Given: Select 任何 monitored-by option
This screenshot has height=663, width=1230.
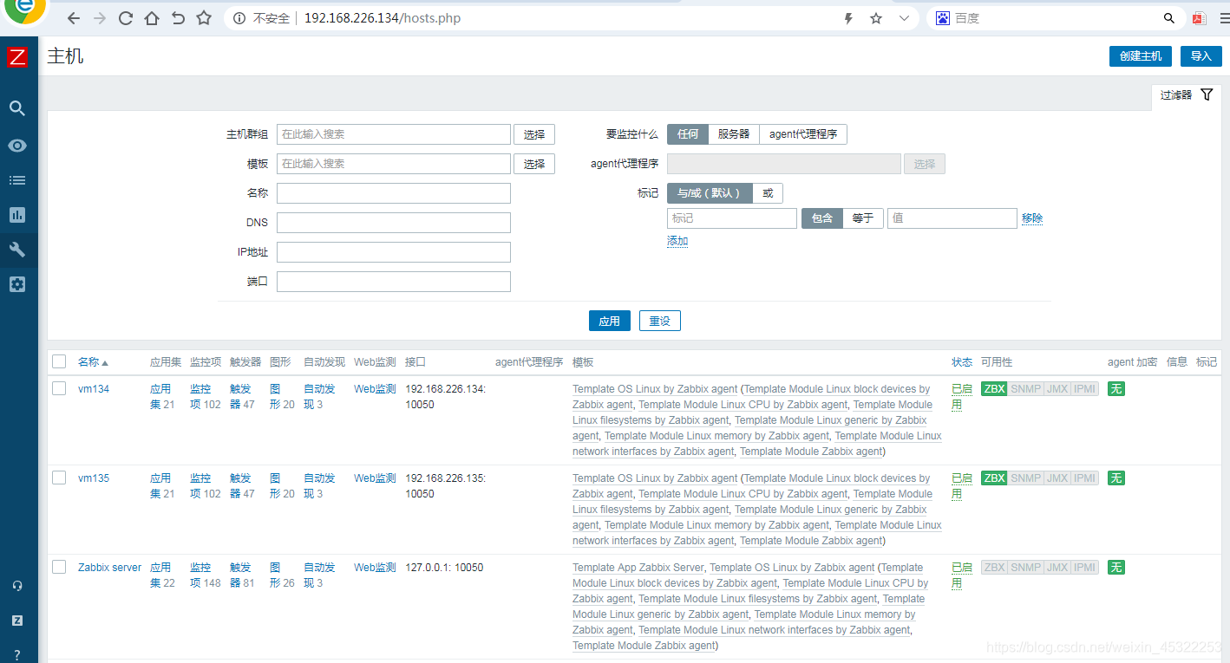Looking at the screenshot, I should click(x=688, y=134).
